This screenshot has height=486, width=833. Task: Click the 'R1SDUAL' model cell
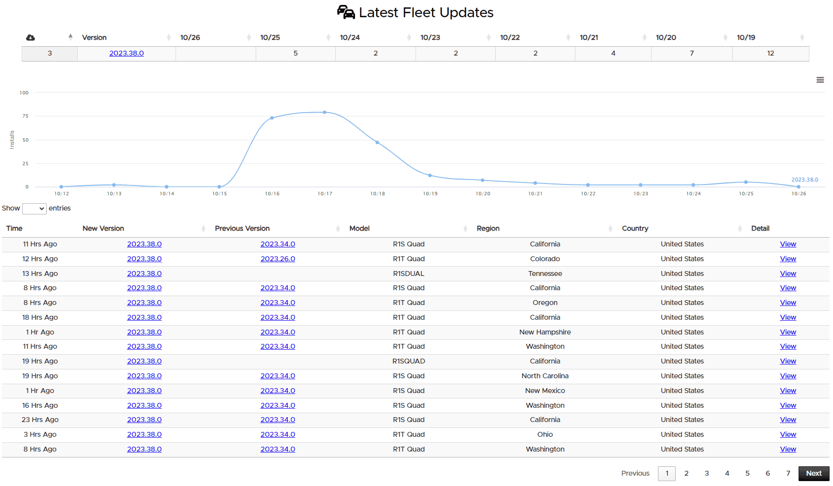[409, 273]
